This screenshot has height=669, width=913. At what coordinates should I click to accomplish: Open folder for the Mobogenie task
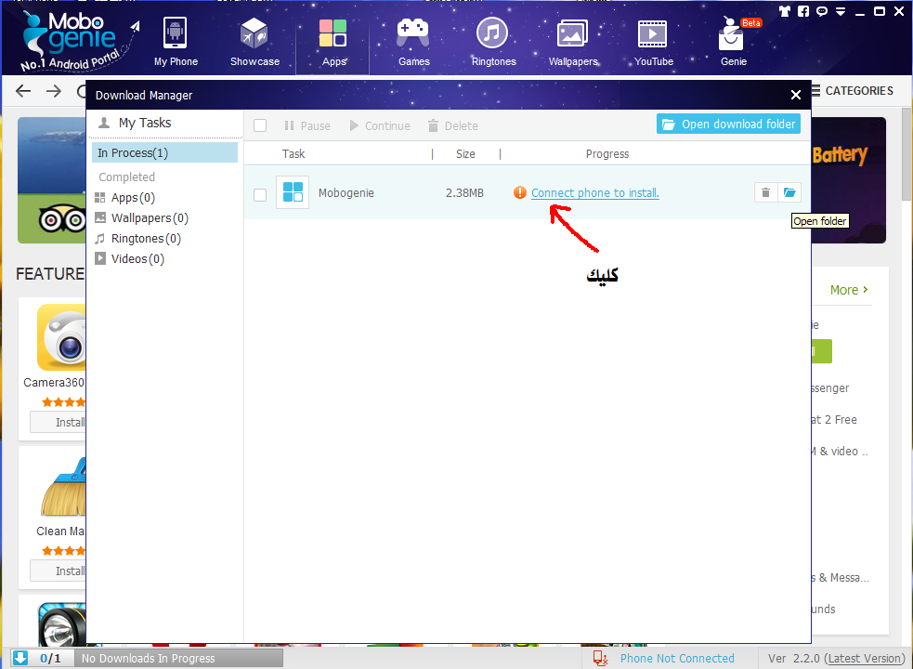pyautogui.click(x=789, y=192)
